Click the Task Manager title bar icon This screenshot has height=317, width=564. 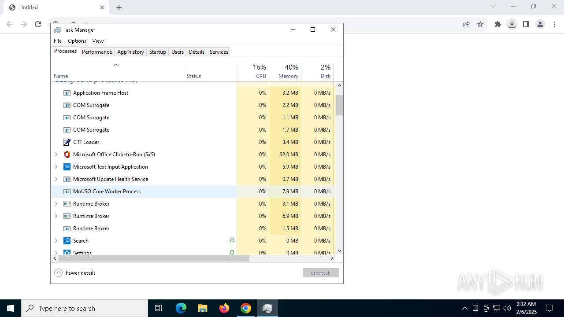58,30
